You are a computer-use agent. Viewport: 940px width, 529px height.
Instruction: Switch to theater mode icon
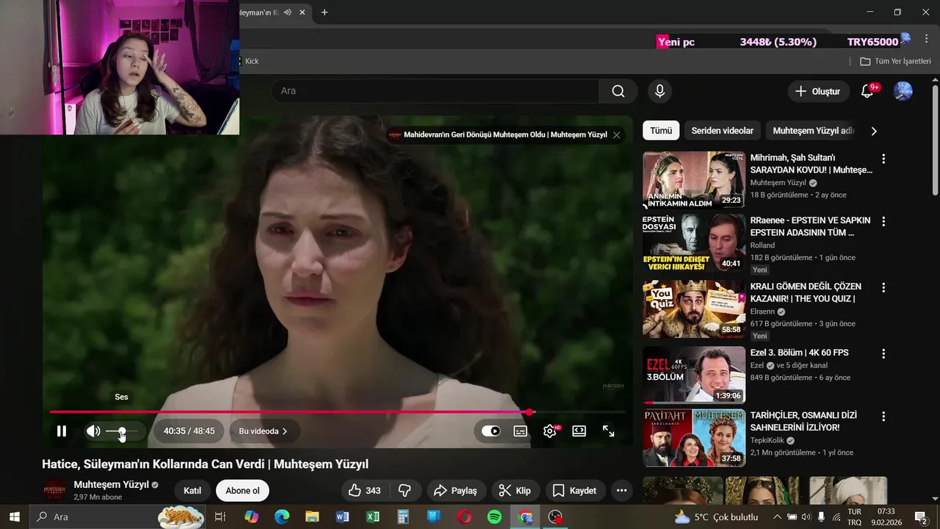(579, 431)
